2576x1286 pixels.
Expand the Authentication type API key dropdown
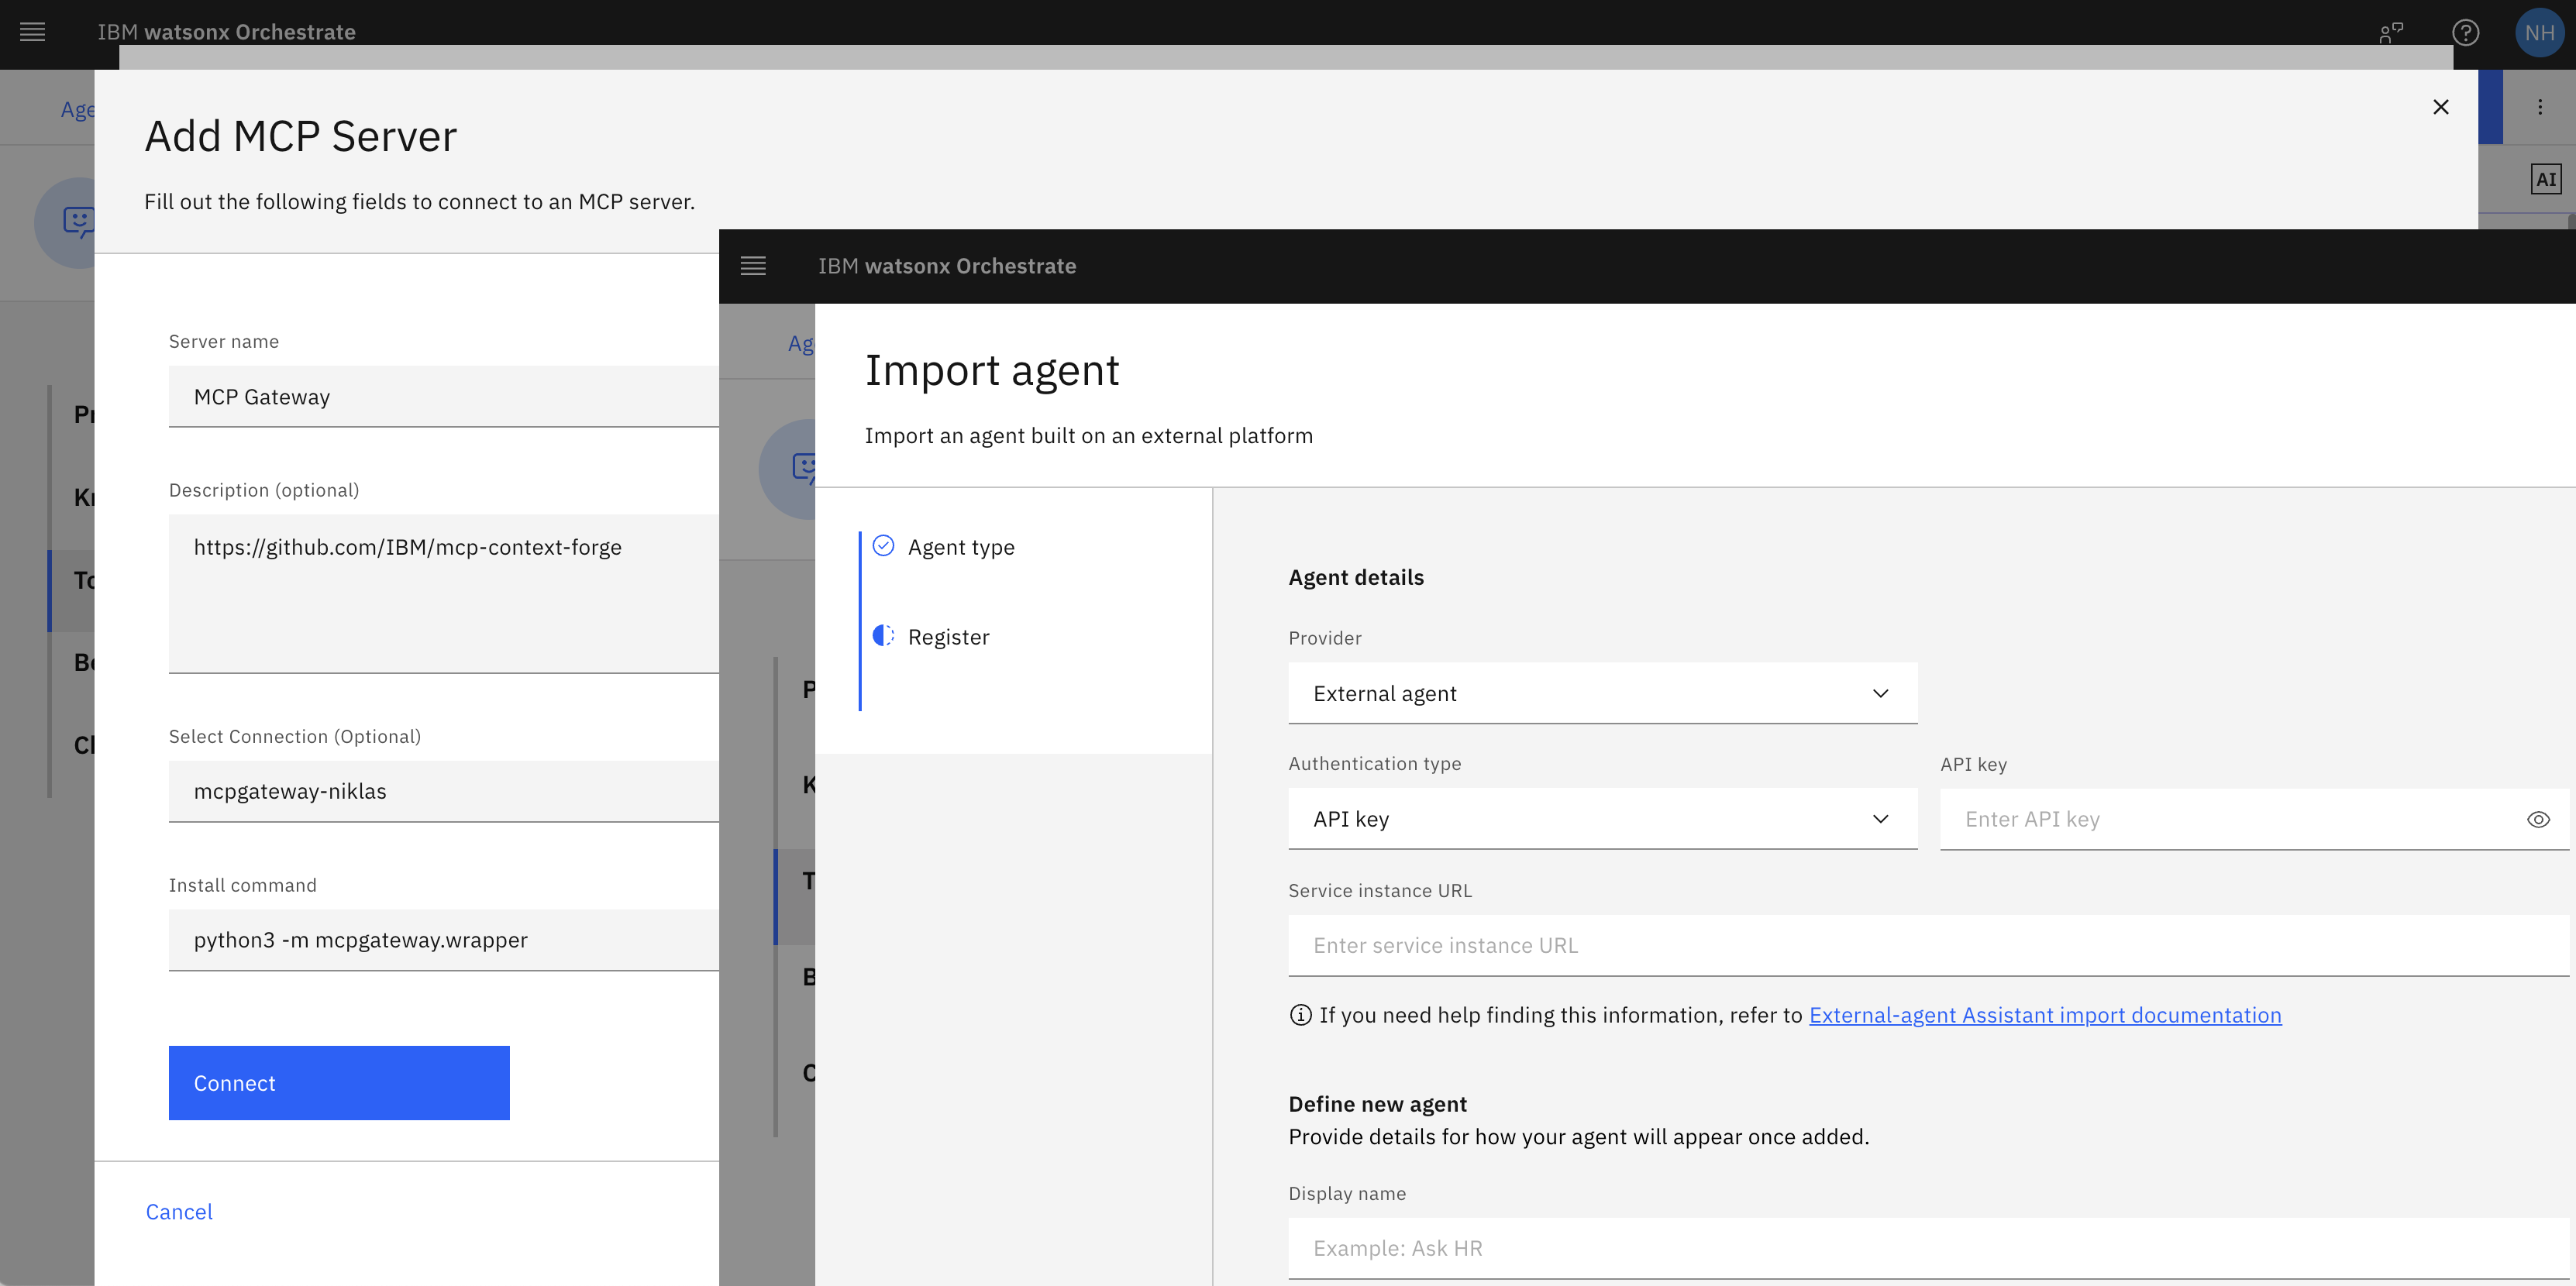tap(1602, 819)
